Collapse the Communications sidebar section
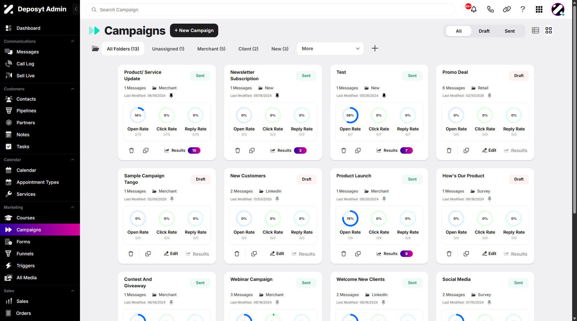Image resolution: width=577 pixels, height=321 pixels. coord(73,41)
